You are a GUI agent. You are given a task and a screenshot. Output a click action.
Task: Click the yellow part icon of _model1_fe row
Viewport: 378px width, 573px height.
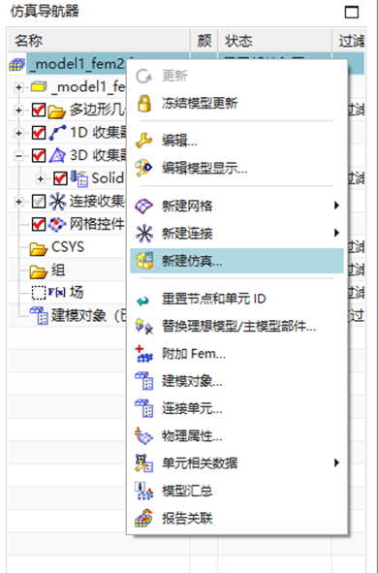(39, 87)
